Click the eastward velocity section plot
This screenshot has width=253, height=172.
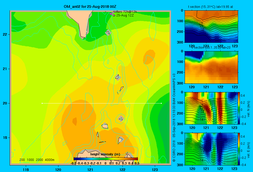[211, 149]
